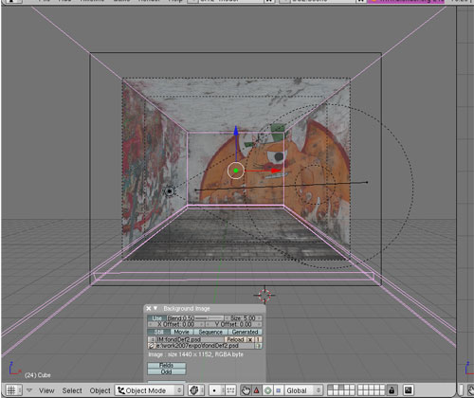Image resolution: width=474 pixels, height=398 pixels.
Task: Toggle the Fields button
Action: 167,366
